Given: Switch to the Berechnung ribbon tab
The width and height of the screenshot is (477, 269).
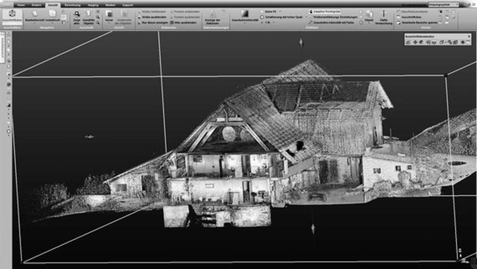Looking at the screenshot, I should tap(72, 5).
